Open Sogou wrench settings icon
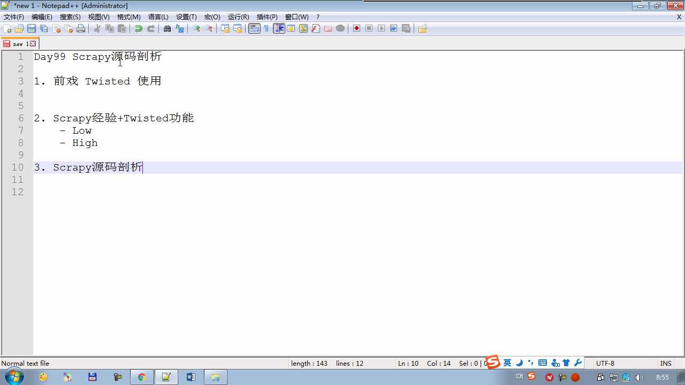This screenshot has width=685, height=385. tap(578, 363)
